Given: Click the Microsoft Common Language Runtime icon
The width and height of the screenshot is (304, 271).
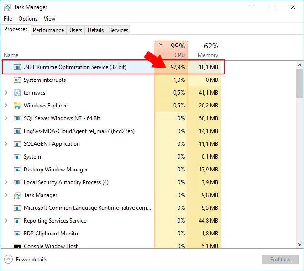Looking at the screenshot, I should (17, 208).
